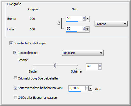The image size is (131, 106).
Task: Uncheck Erweiterte Einstellungen
Action: pyautogui.click(x=11, y=43)
